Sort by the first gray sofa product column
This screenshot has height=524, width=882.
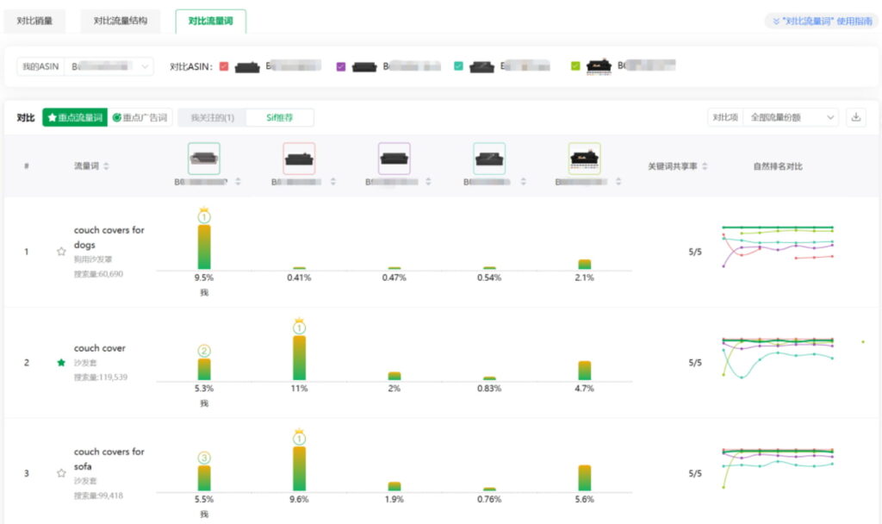point(238,182)
